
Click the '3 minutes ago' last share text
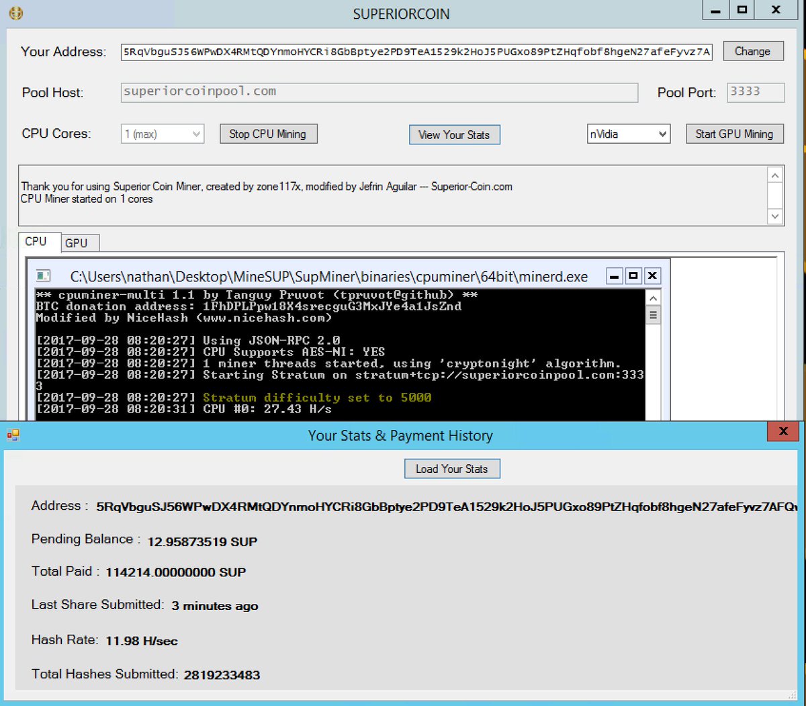[x=215, y=606]
